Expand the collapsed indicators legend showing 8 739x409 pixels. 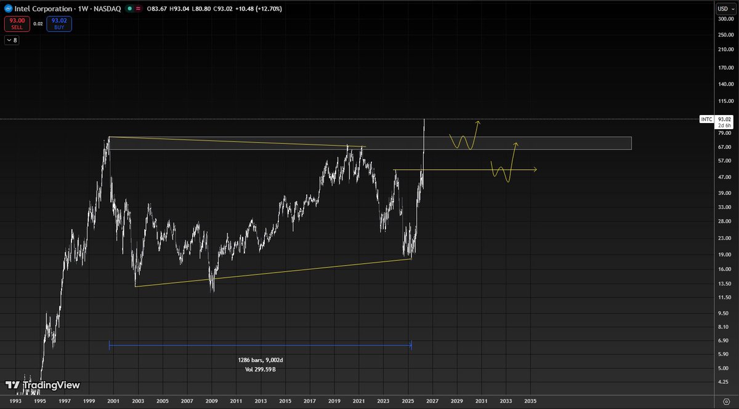coord(12,40)
